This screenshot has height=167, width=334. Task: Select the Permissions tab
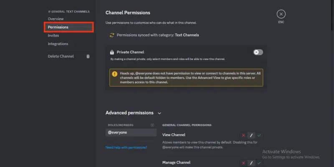coord(58,27)
